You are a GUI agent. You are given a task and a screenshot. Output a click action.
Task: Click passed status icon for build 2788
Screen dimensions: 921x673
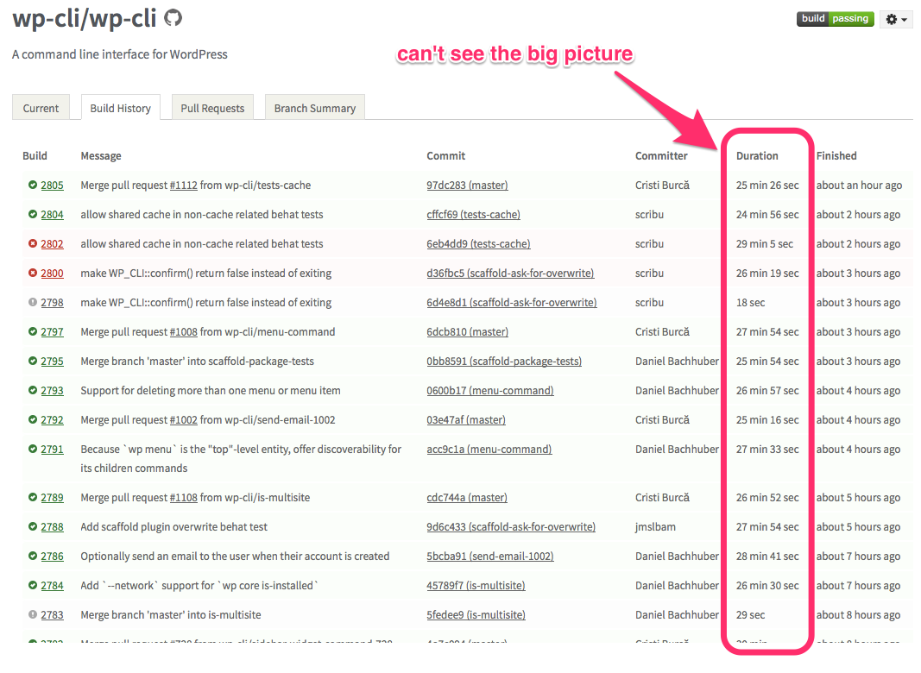33,527
